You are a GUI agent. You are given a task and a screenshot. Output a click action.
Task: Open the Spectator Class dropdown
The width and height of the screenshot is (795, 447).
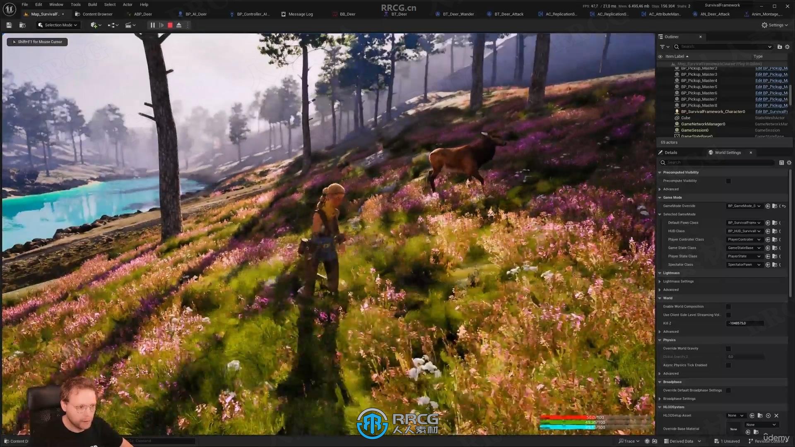(x=744, y=265)
